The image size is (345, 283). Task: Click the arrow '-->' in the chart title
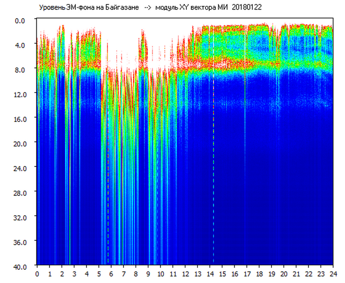(148, 8)
